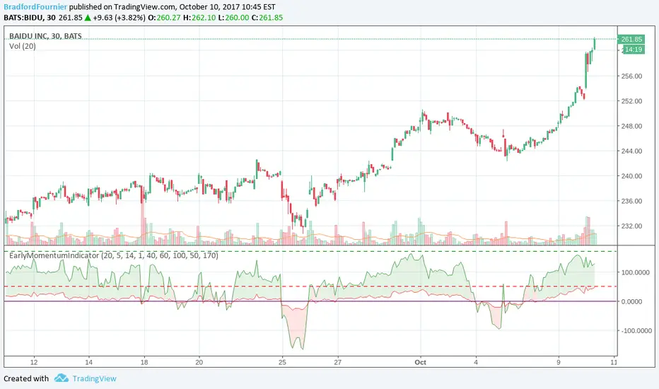Click the 'Created with' footer text
Image resolution: width=659 pixels, height=389 pixels.
click(x=26, y=378)
